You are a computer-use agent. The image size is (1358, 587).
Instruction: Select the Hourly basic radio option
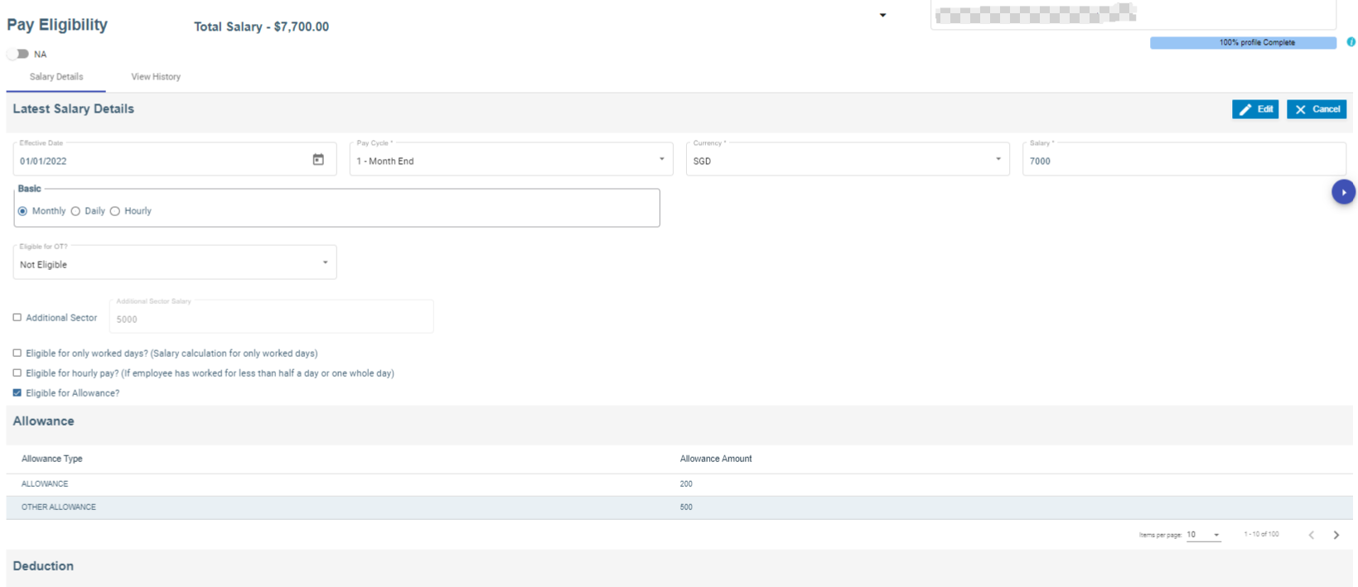[x=115, y=211]
